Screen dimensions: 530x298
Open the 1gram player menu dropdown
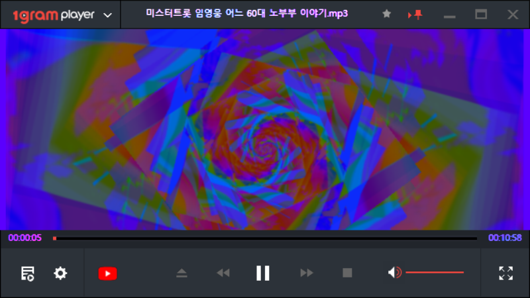107,15
